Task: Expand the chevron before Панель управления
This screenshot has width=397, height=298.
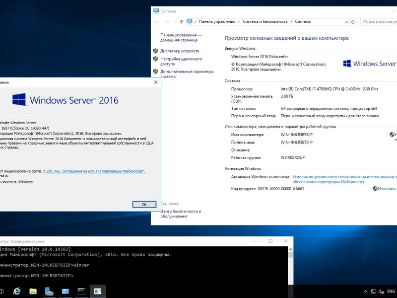Action: (x=196, y=22)
